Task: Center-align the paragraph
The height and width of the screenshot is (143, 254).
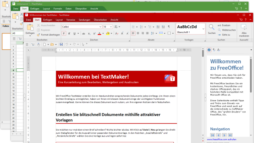Action: [x=138, y=33]
